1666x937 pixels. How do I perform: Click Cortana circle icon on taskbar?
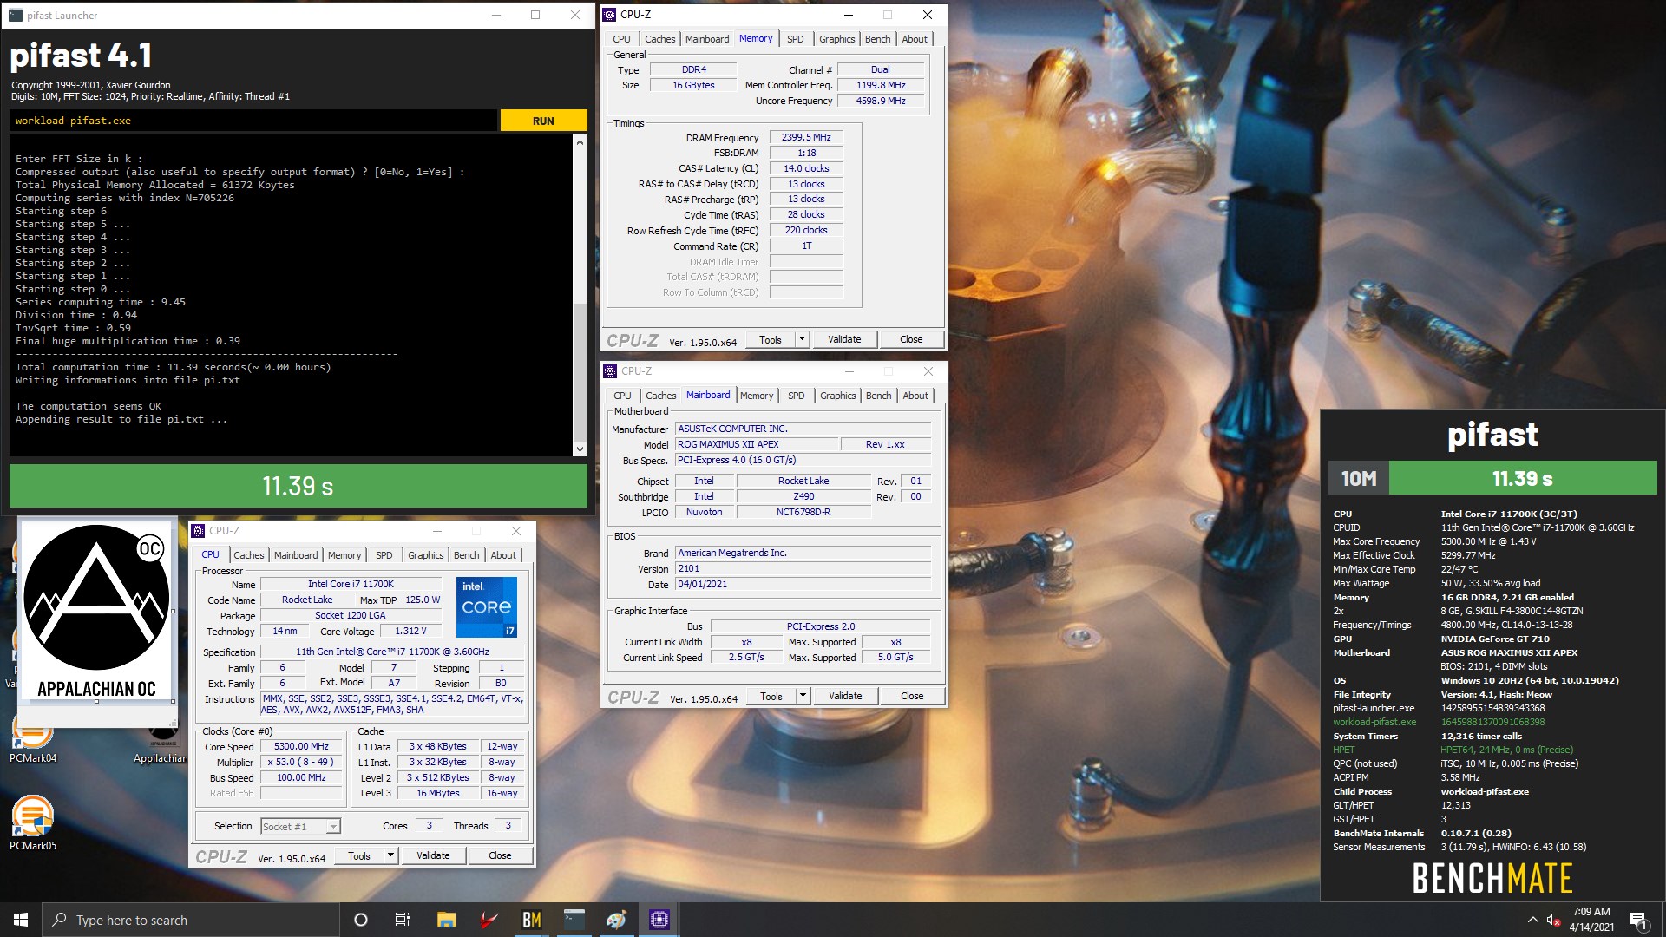[x=361, y=920]
